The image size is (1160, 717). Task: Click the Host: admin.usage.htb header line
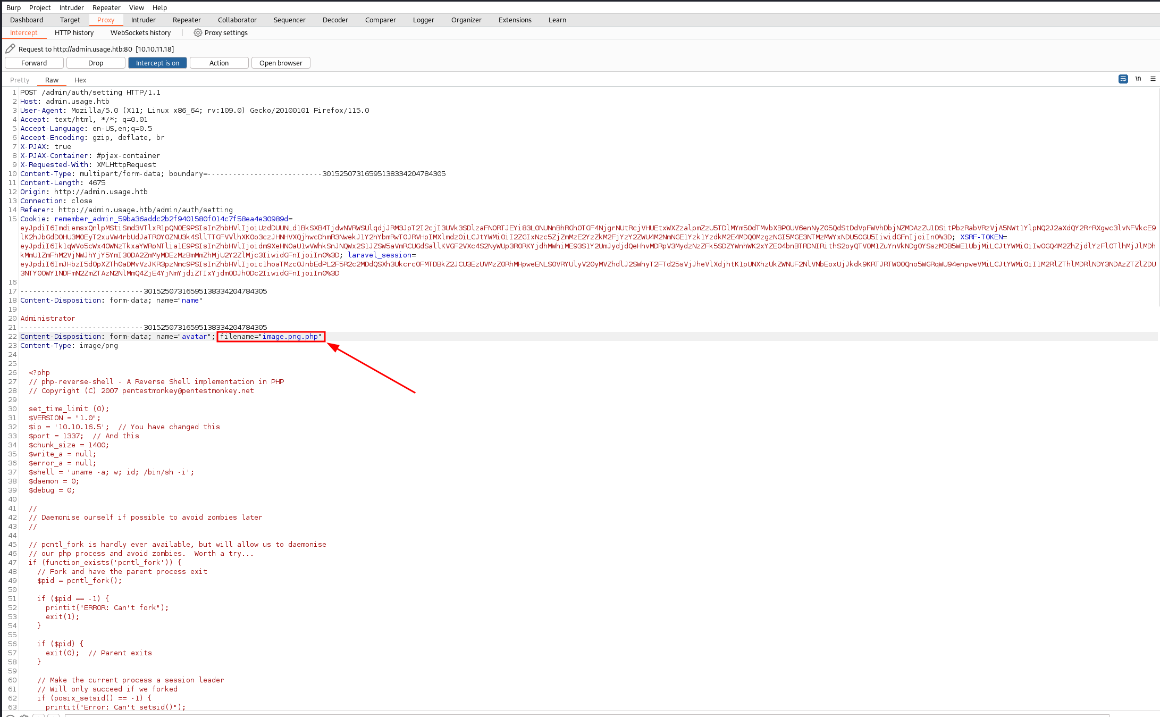(65, 101)
